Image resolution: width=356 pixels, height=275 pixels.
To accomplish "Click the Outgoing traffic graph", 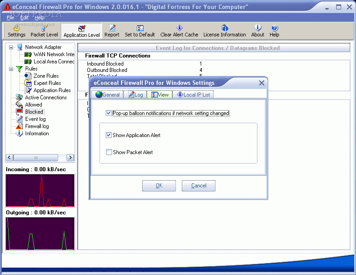I will (40, 234).
